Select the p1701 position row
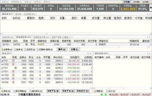The height and width of the screenshot is (96, 152). [x=46, y=68]
